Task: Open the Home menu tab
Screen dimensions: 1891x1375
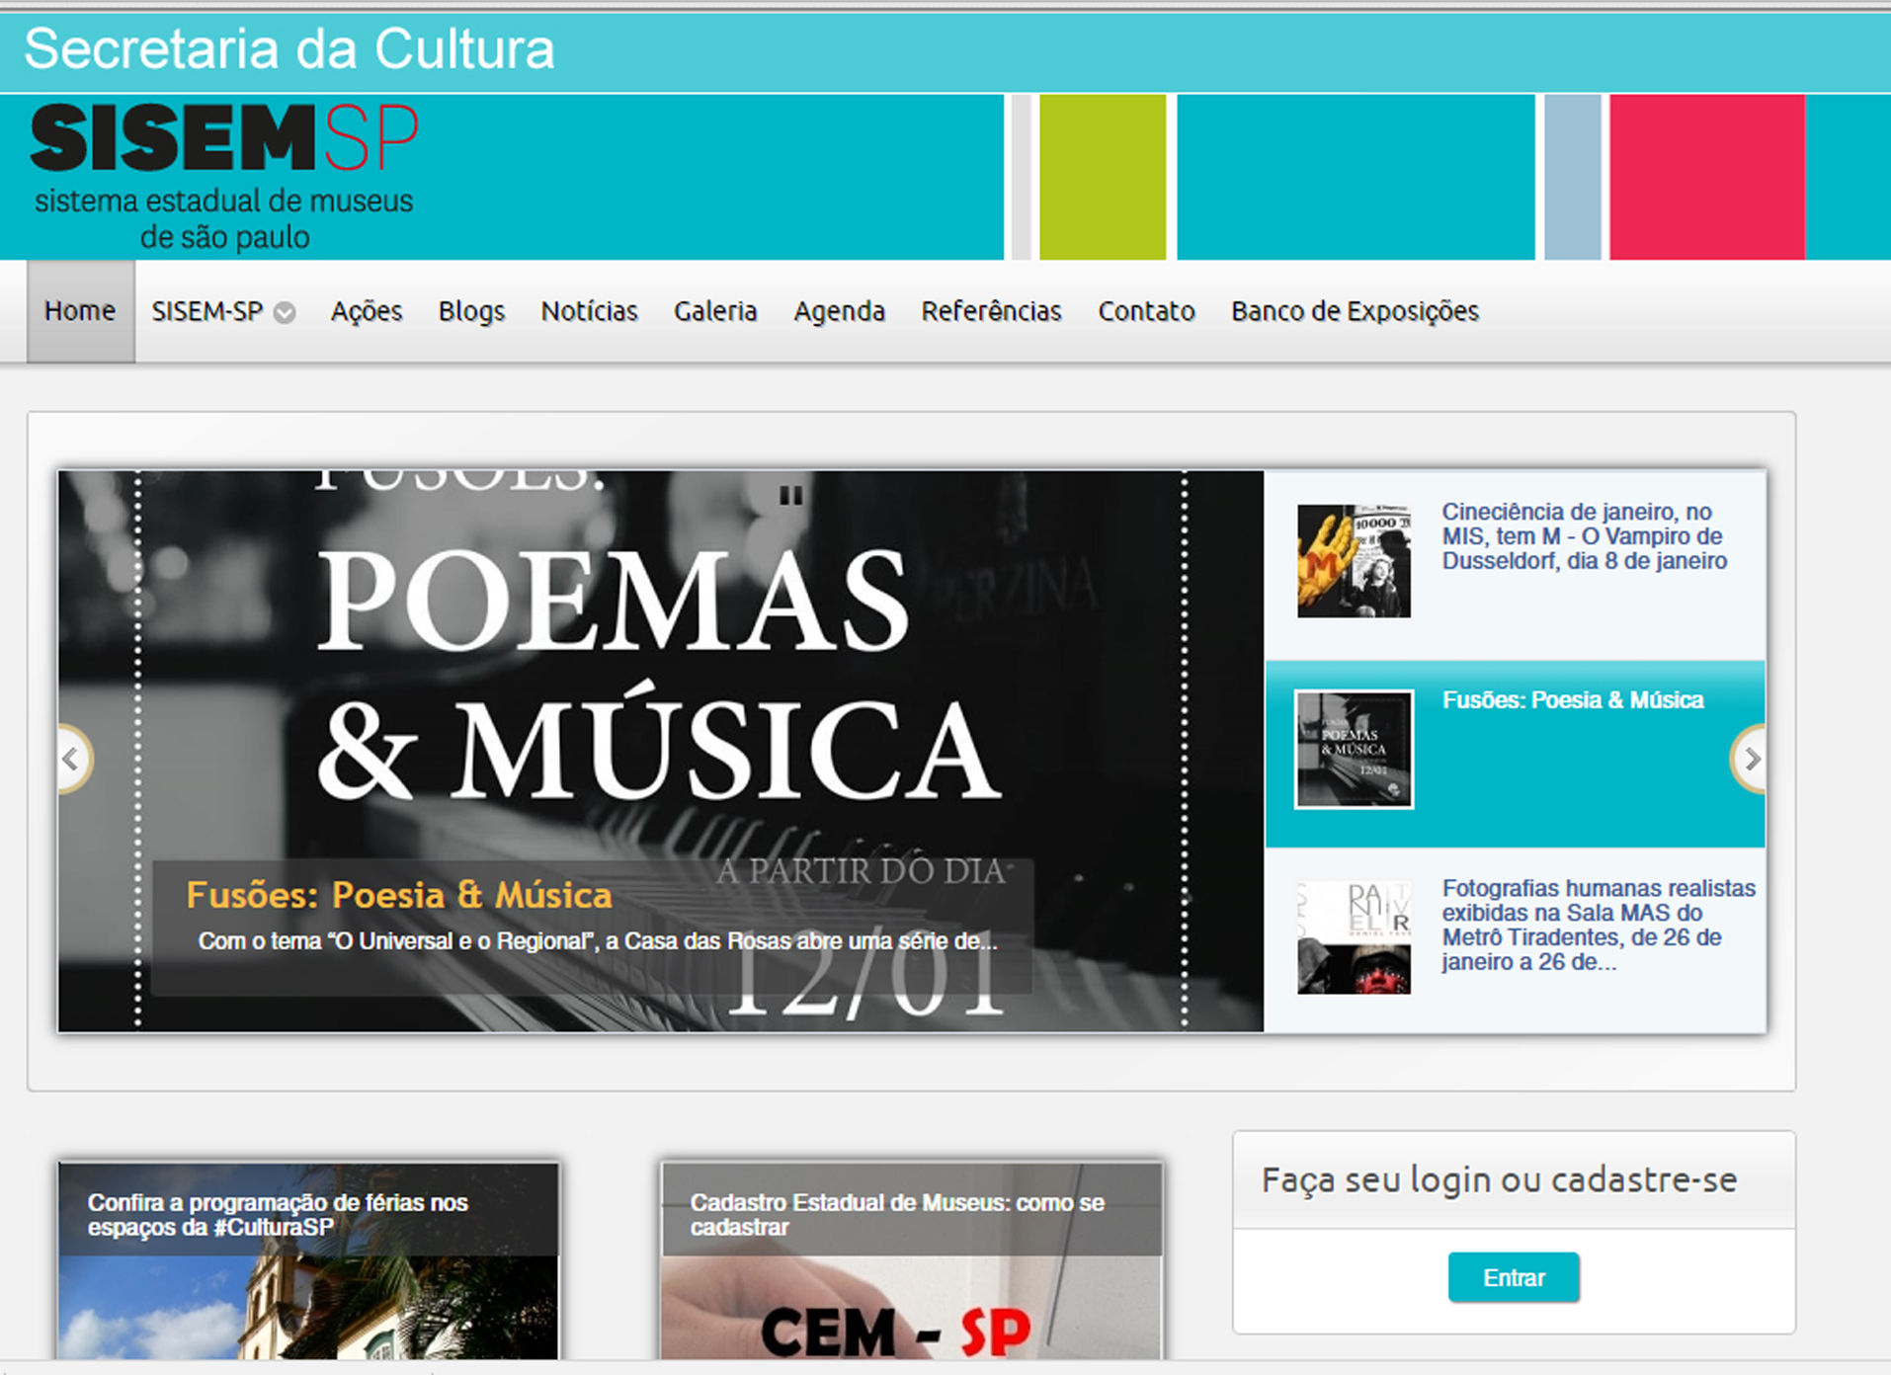Action: [80, 311]
